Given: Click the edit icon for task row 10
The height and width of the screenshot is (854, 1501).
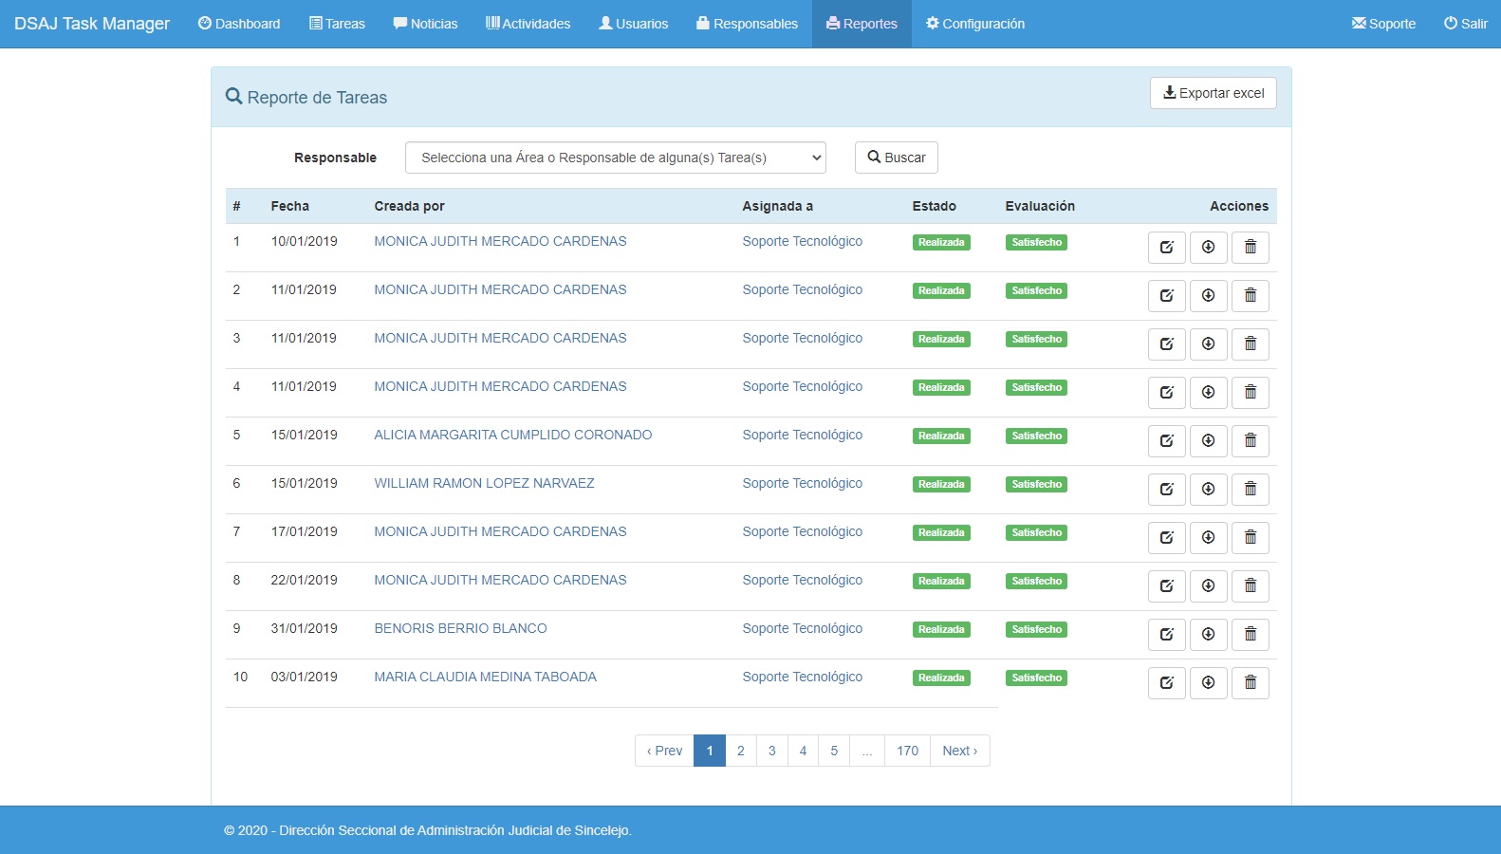Looking at the screenshot, I should 1166,683.
